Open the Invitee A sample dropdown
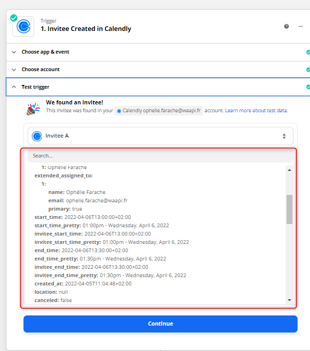 click(x=160, y=136)
